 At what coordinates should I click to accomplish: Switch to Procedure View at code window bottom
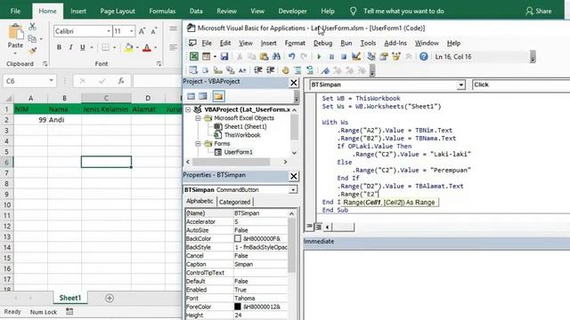point(309,227)
